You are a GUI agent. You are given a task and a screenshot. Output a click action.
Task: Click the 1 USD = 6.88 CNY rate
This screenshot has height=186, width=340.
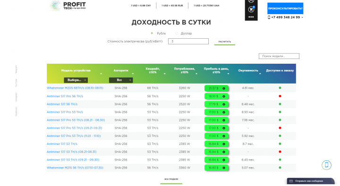pyautogui.click(x=141, y=6)
